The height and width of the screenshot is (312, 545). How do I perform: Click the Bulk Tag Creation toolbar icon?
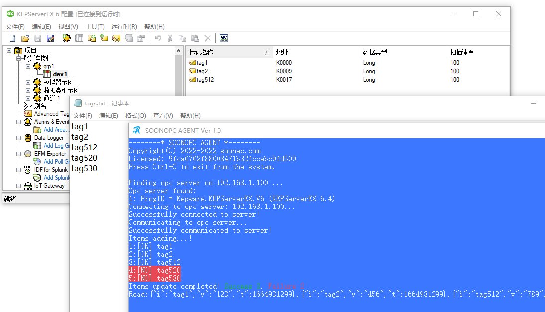(116, 38)
